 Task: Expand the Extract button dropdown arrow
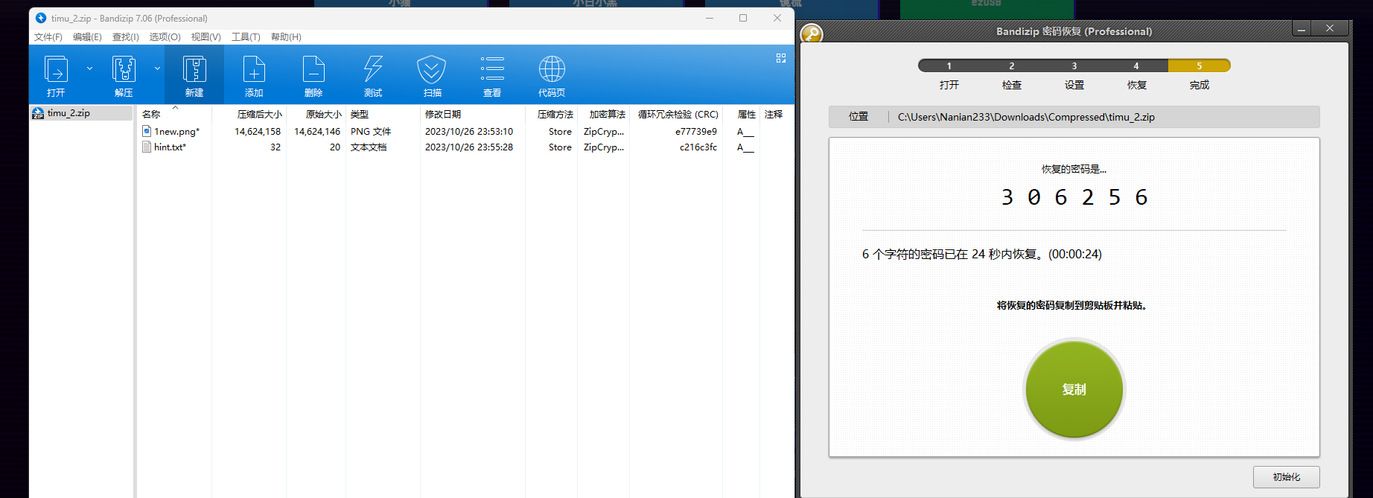tap(157, 68)
